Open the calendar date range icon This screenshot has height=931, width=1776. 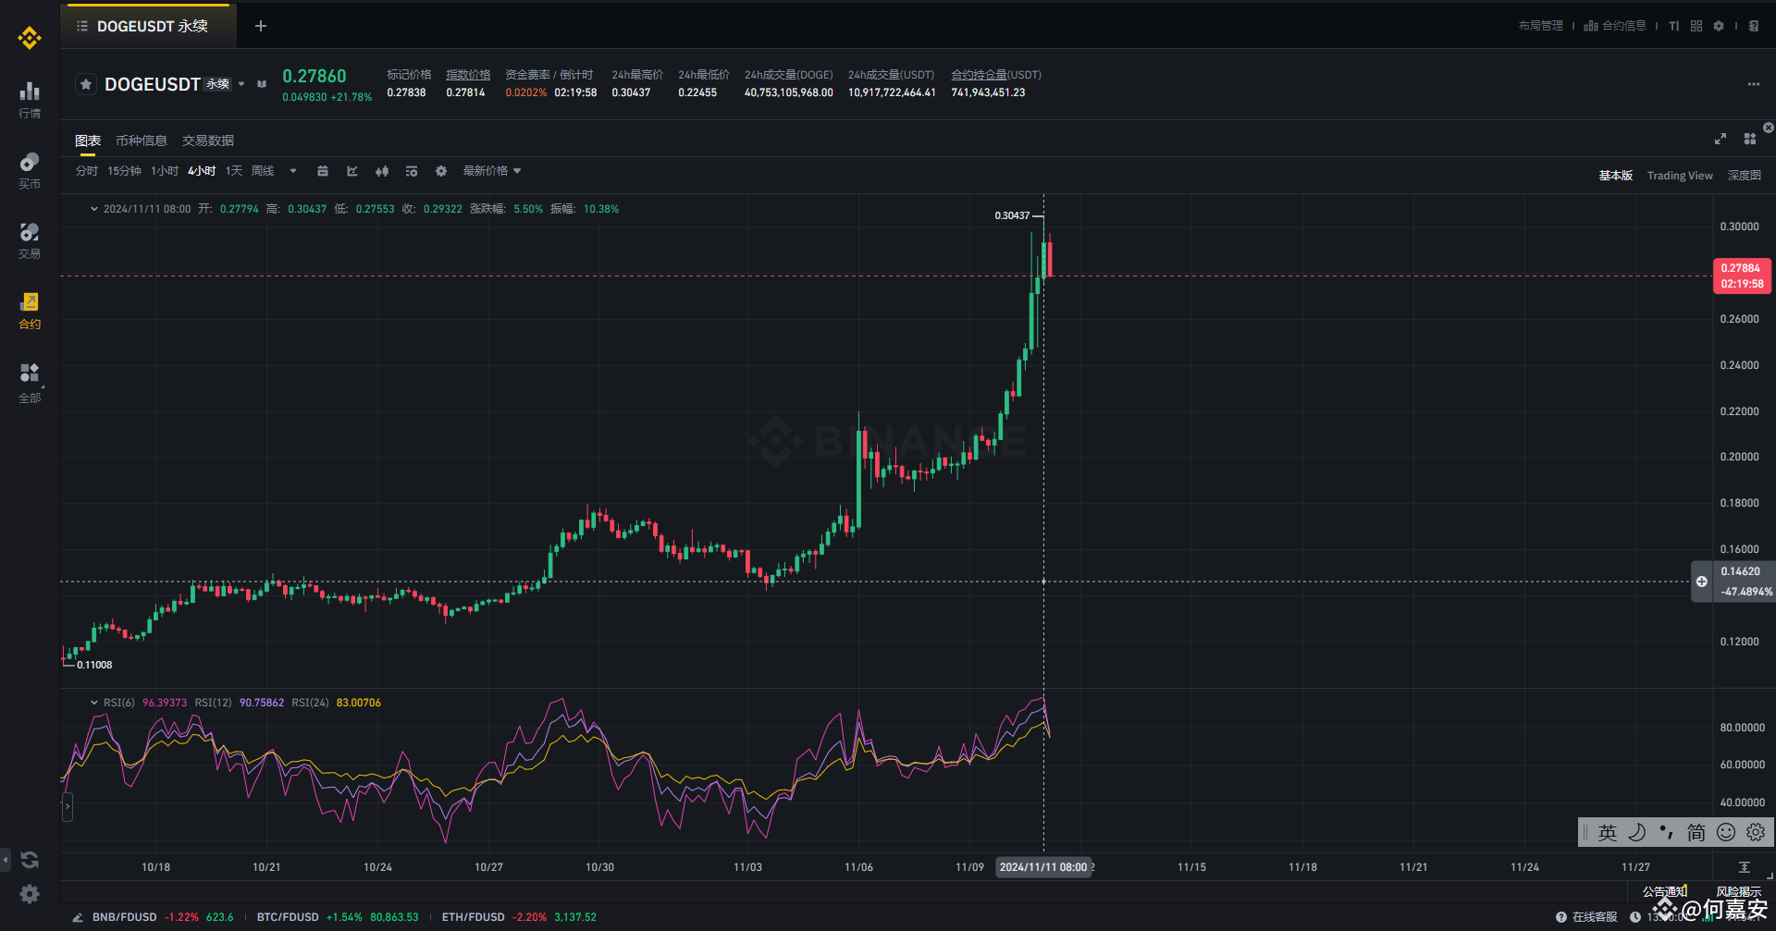pos(323,171)
